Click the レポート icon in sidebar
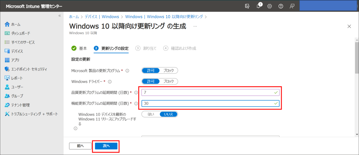 [7, 78]
